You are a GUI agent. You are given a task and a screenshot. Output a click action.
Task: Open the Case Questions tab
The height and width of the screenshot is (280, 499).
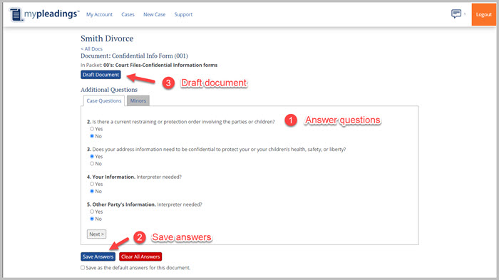(104, 100)
